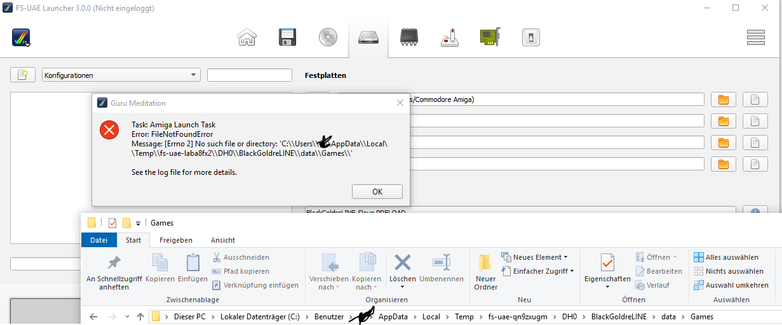Click the BlackGoldreLINE breadcrumb segment
782x325 pixels.
pyautogui.click(x=620, y=316)
